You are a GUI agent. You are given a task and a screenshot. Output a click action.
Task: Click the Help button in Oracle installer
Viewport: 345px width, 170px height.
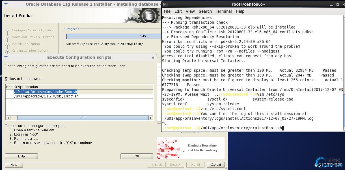pos(14,165)
